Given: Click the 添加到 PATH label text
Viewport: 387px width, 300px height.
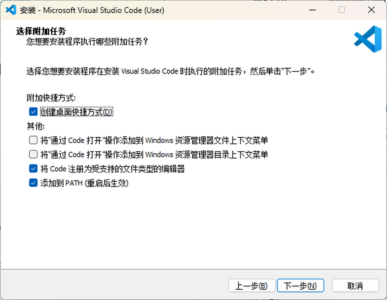Looking at the screenshot, I should (84, 183).
